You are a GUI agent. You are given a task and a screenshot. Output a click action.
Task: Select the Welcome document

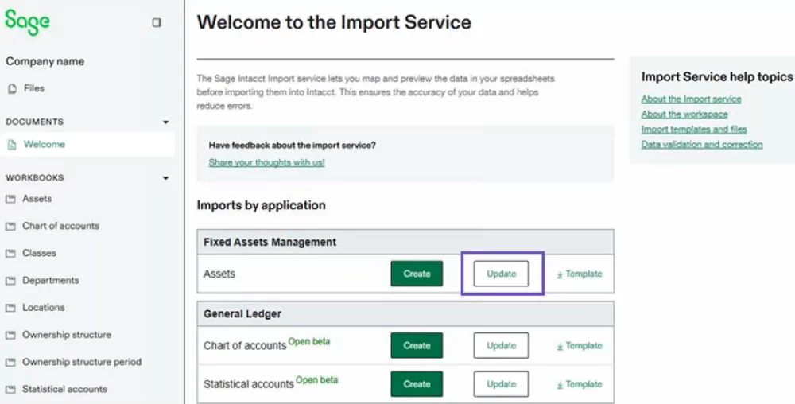click(44, 144)
